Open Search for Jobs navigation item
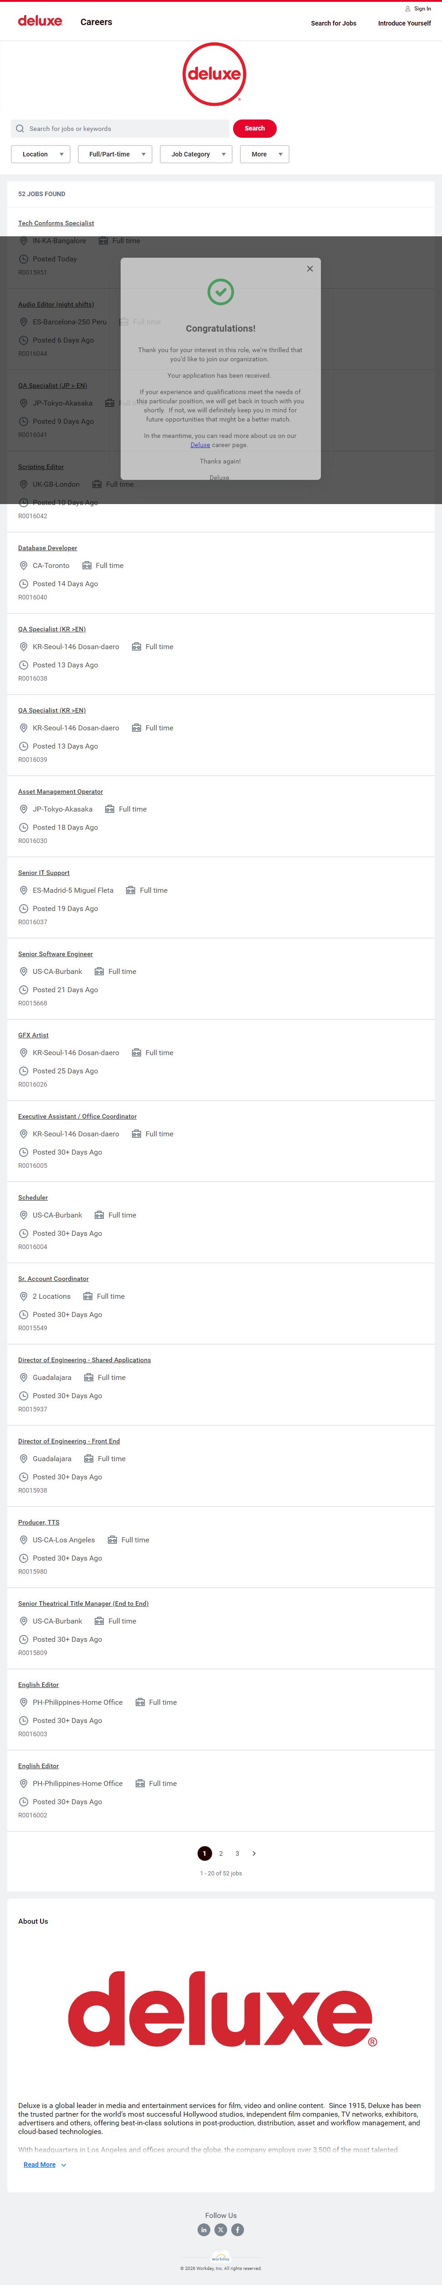Viewport: 442px width, 2285px height. [333, 23]
